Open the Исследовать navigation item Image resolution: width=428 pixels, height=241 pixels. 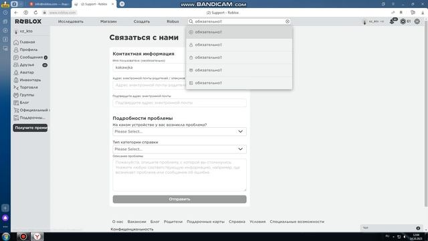point(71,21)
